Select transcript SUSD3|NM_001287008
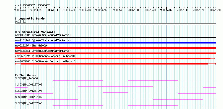Screen dimensions: 223x109 tap(29, 91)
